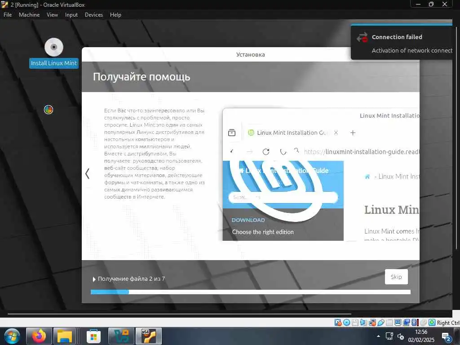Click the 'Получайте помощь' slide heading
This screenshot has height=345, width=460.
(x=142, y=77)
